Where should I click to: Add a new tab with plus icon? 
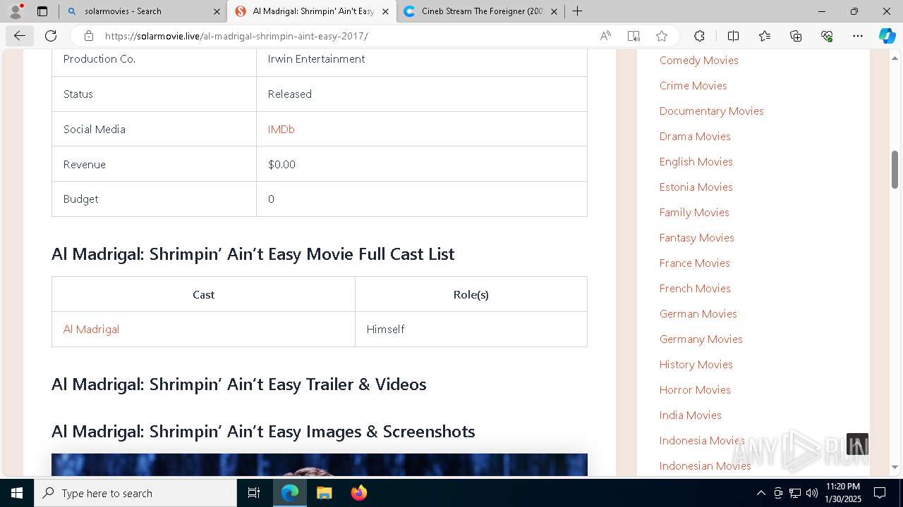coord(577,11)
